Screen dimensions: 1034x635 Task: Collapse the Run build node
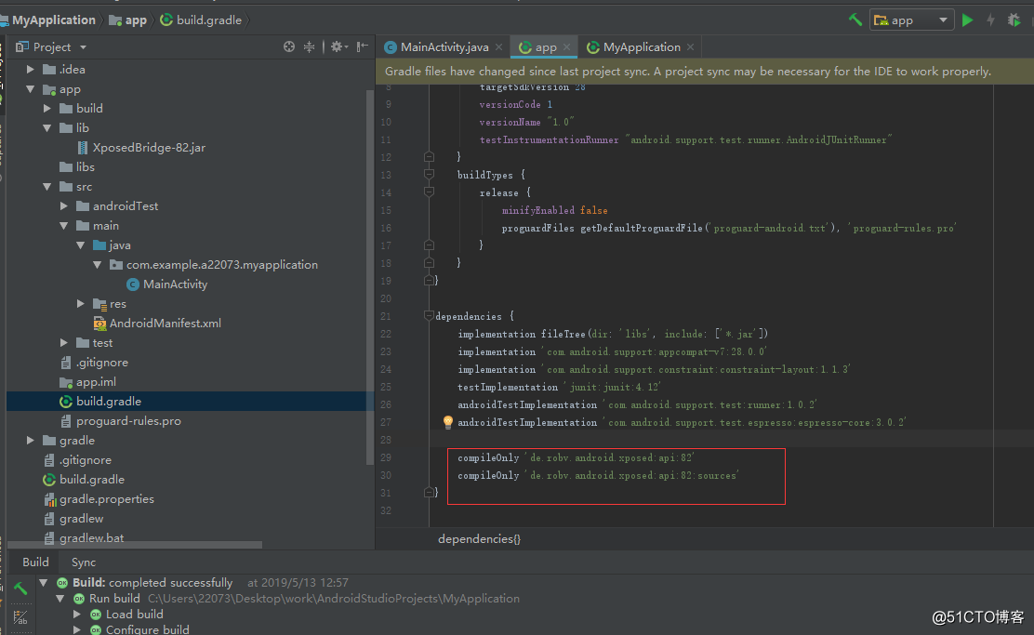60,599
